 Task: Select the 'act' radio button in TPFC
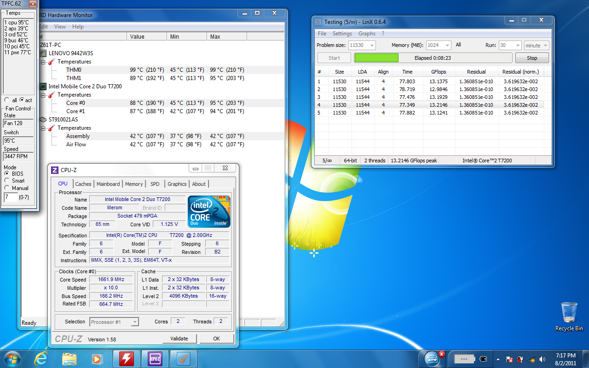(x=22, y=100)
